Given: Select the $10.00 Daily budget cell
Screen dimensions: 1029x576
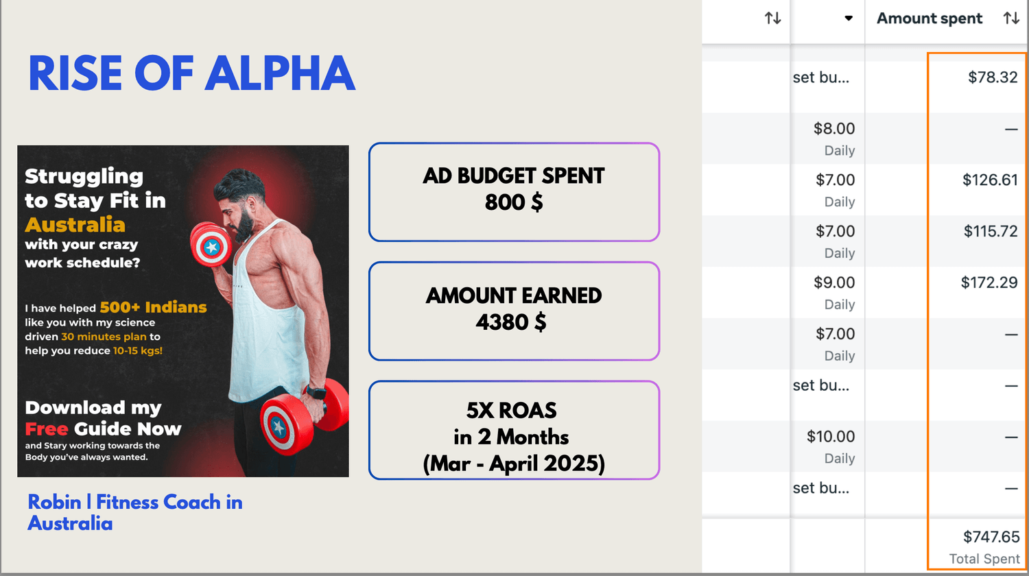Looking at the screenshot, I should pyautogui.click(x=831, y=447).
